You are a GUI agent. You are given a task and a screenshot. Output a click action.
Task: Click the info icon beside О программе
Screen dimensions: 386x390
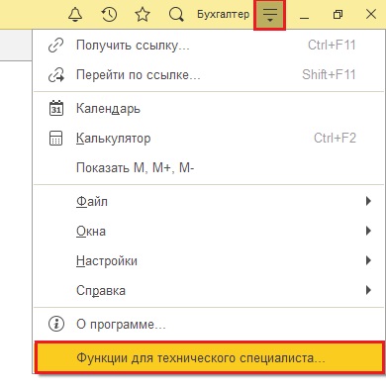(56, 324)
